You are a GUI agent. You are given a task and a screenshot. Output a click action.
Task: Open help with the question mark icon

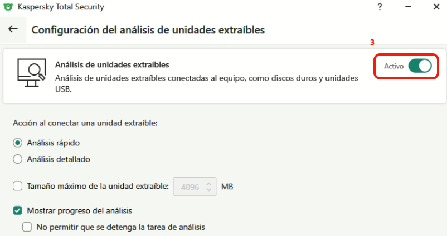tap(380, 8)
